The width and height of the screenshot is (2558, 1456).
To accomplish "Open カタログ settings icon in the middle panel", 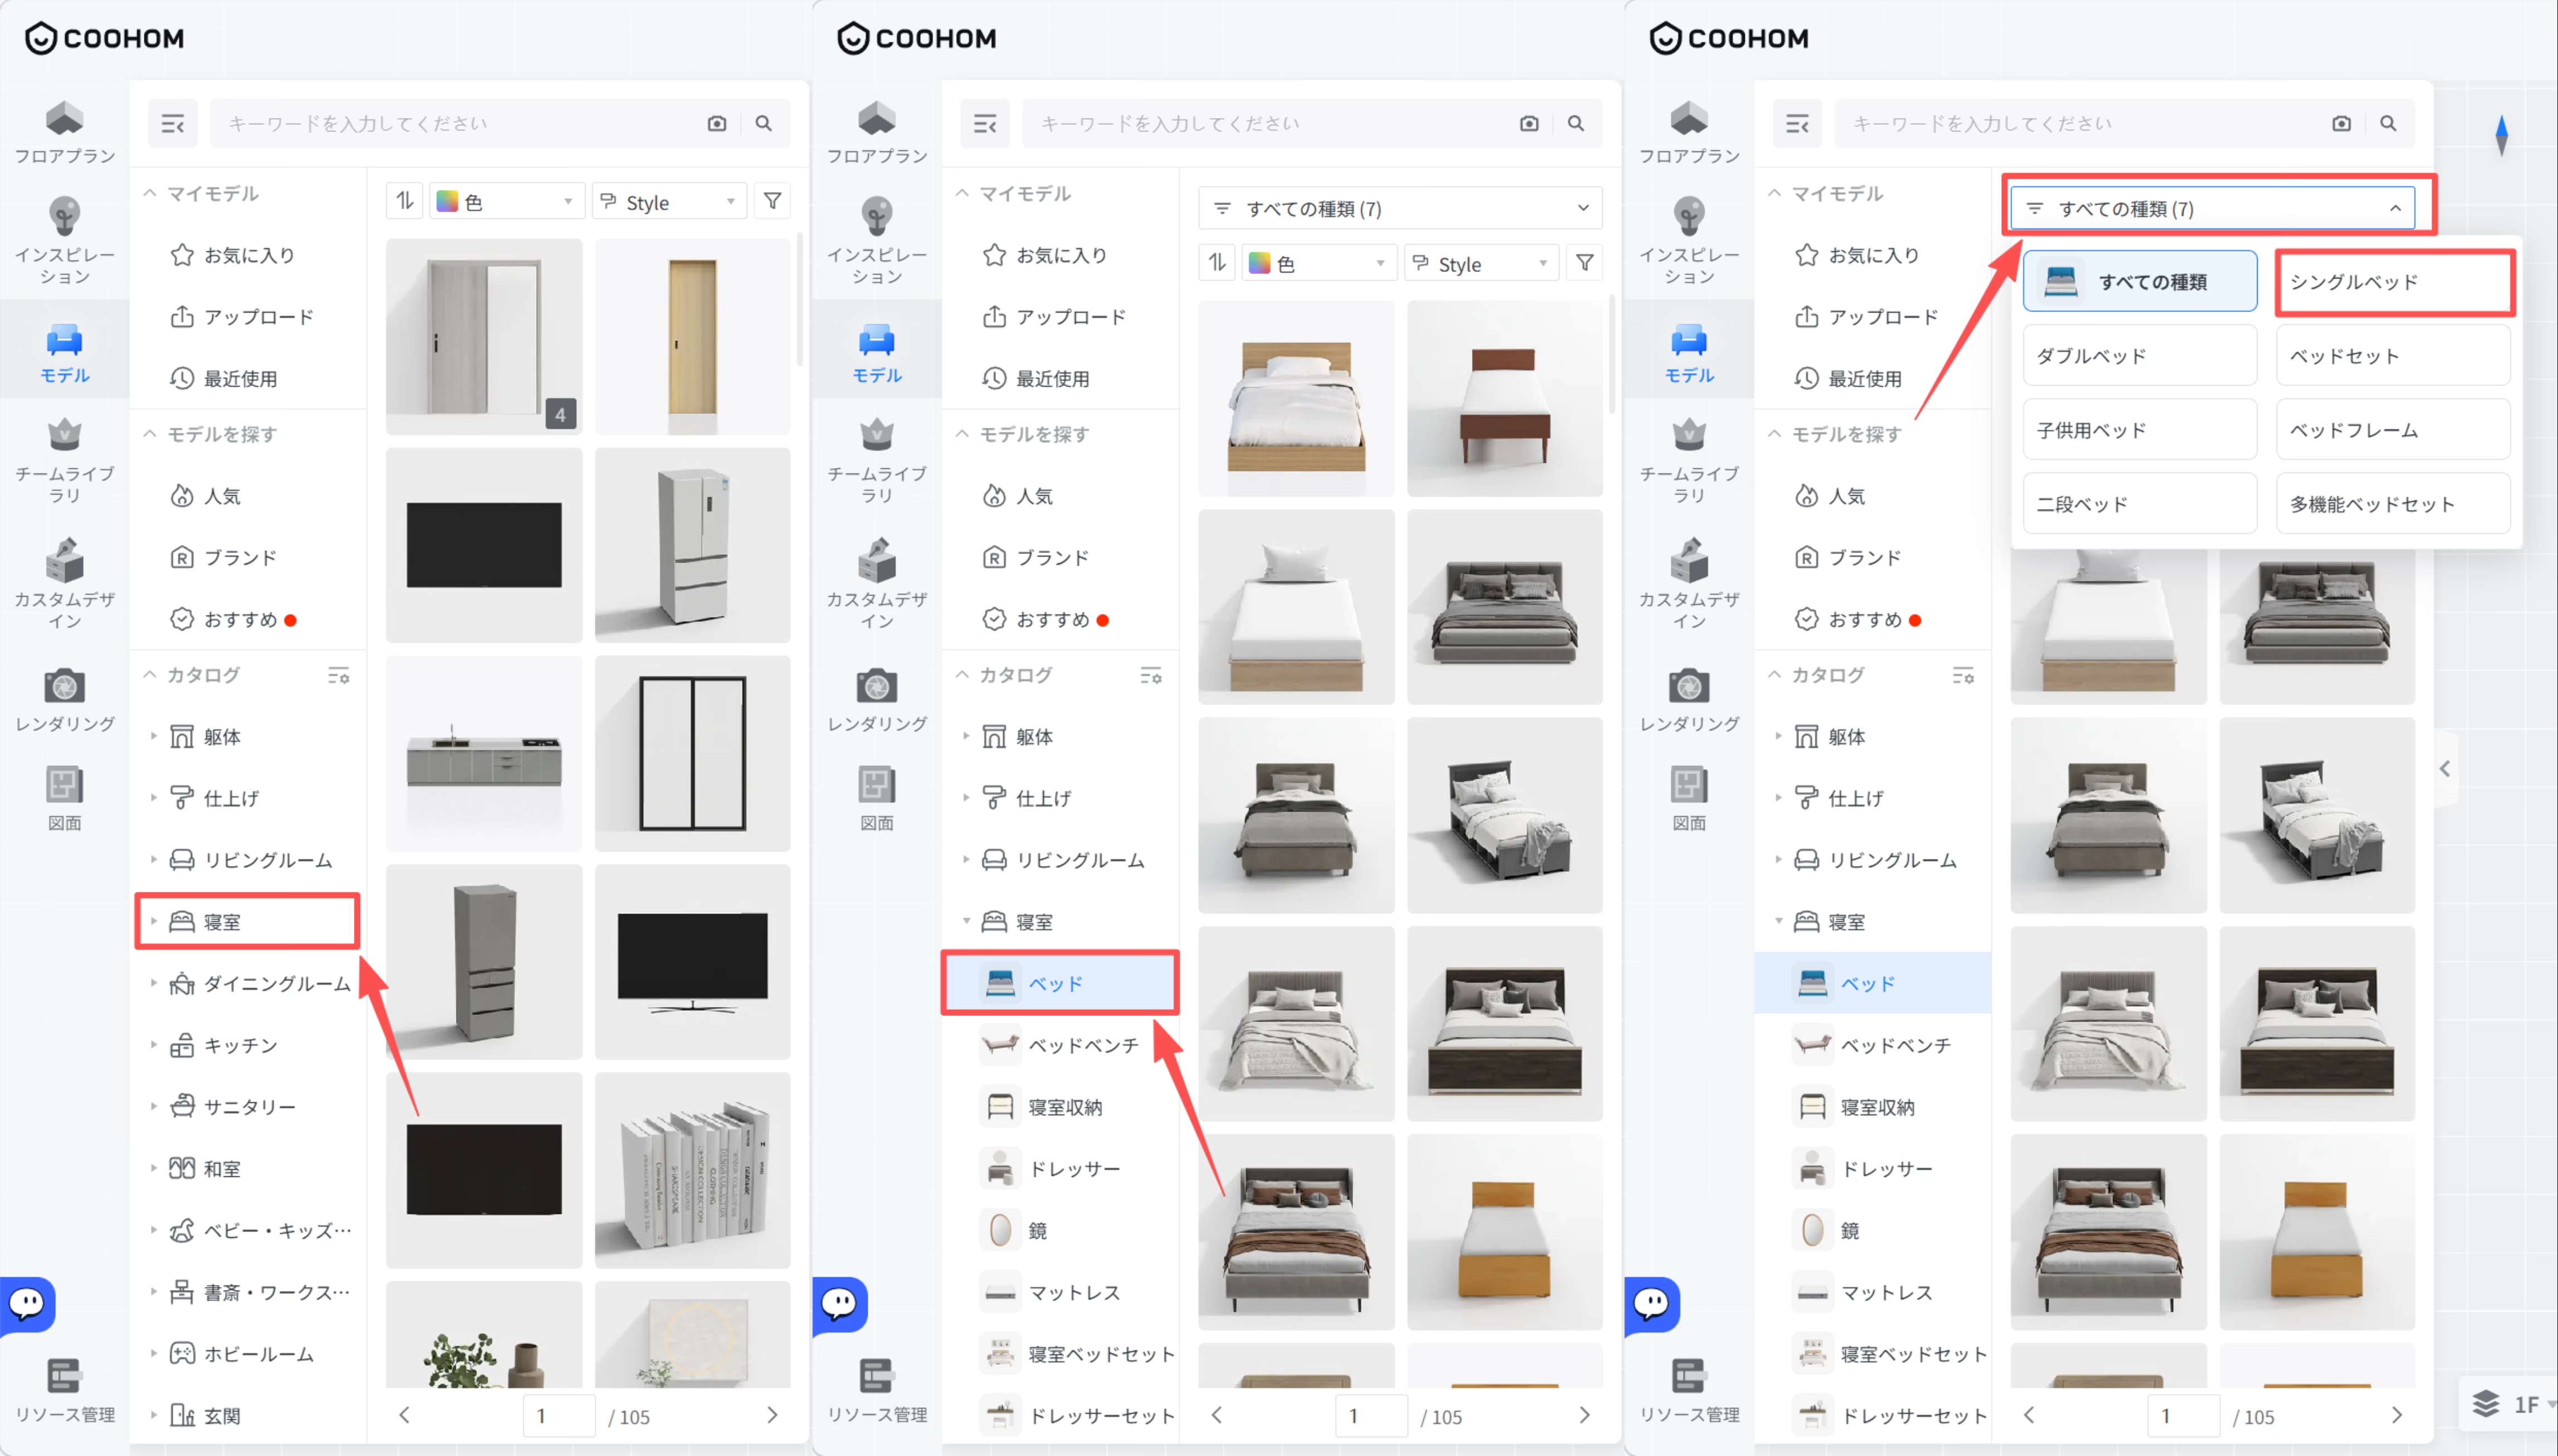I will [x=1150, y=676].
